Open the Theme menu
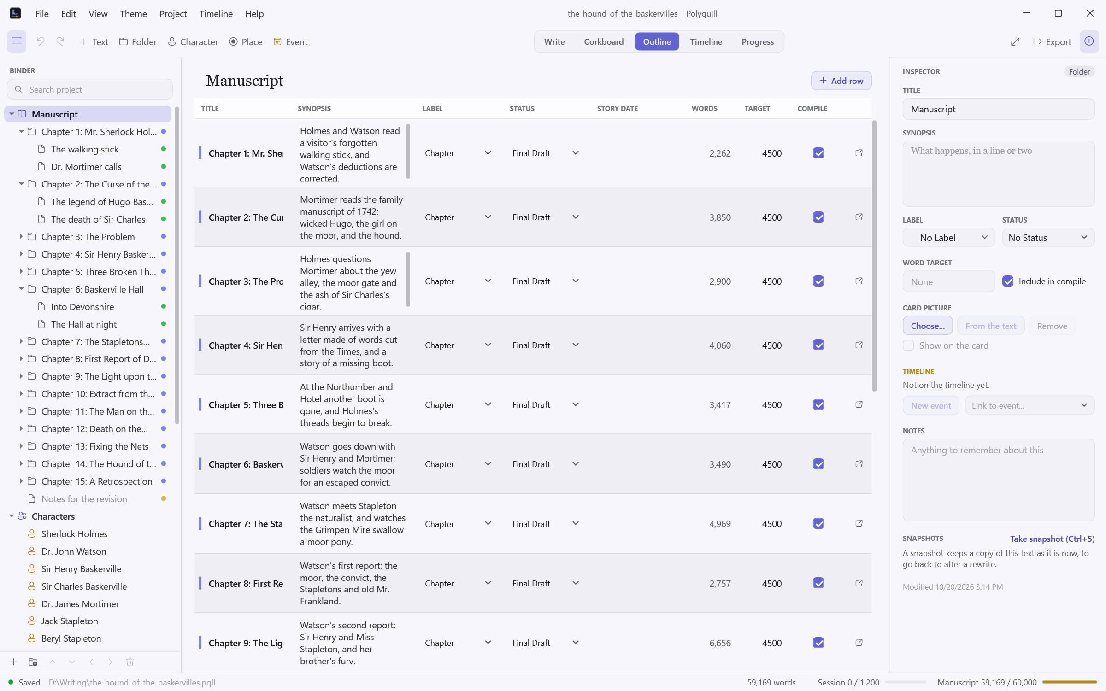 tap(133, 14)
